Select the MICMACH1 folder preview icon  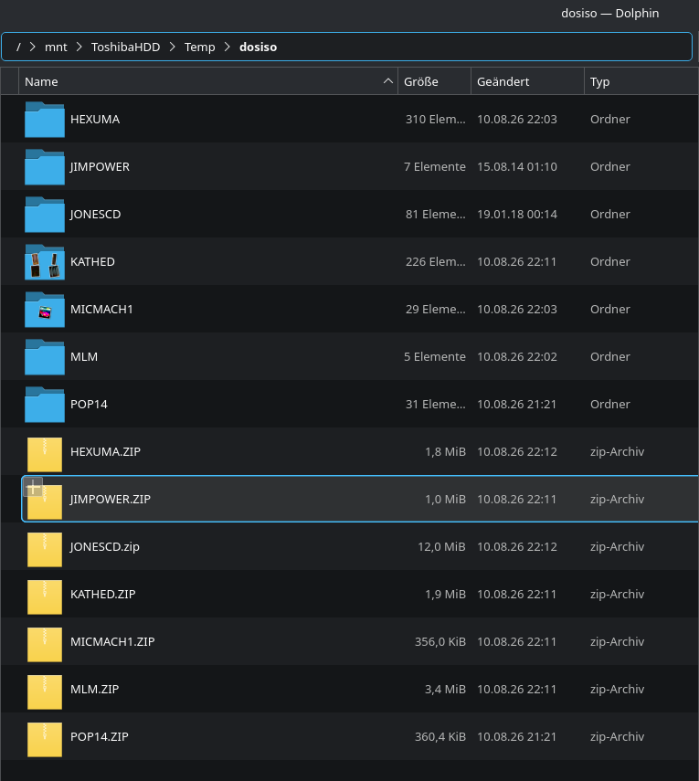(45, 310)
